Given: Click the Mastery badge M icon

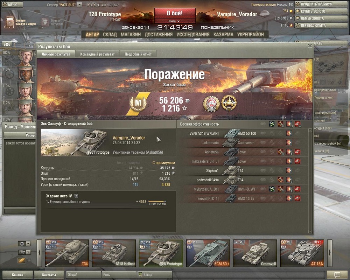Looking at the screenshot, I should click(138, 103).
